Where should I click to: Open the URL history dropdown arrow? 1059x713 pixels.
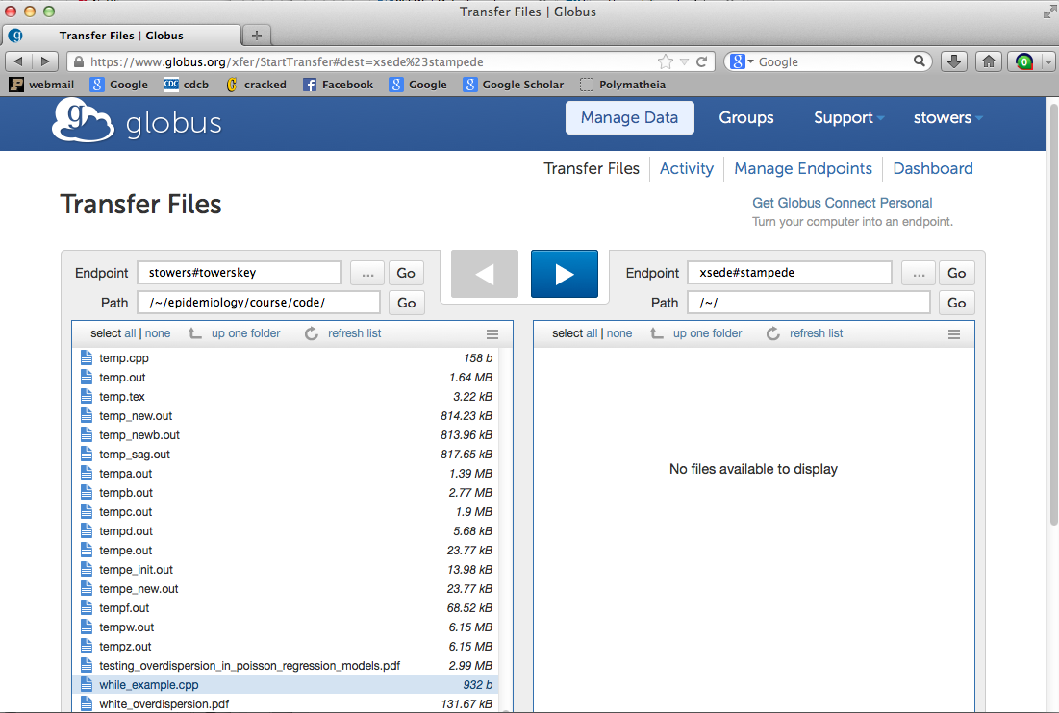pos(684,61)
